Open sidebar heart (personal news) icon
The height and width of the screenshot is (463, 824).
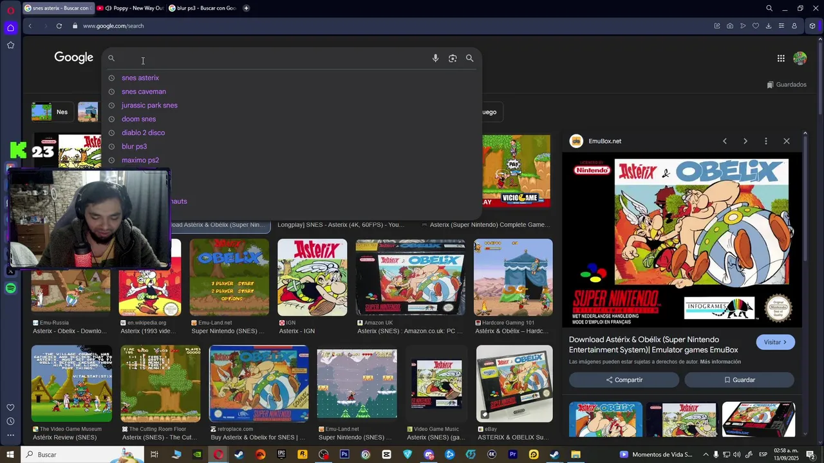[x=10, y=408]
